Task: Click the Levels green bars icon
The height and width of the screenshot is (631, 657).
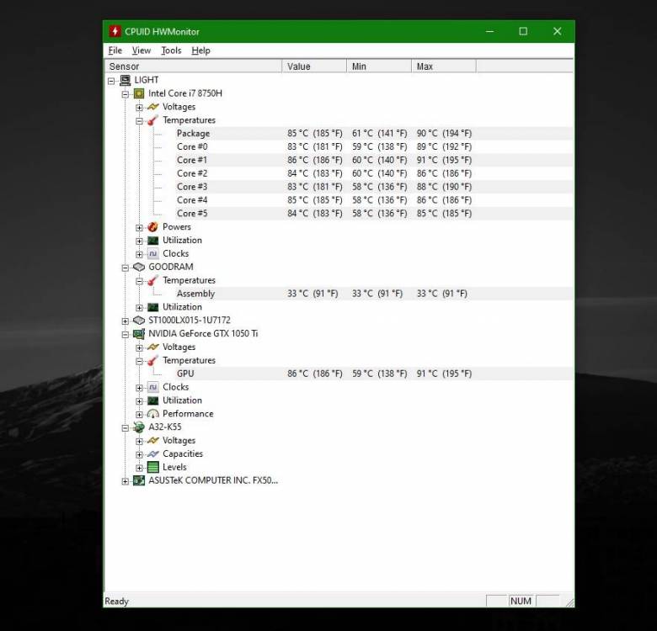Action: [x=153, y=467]
